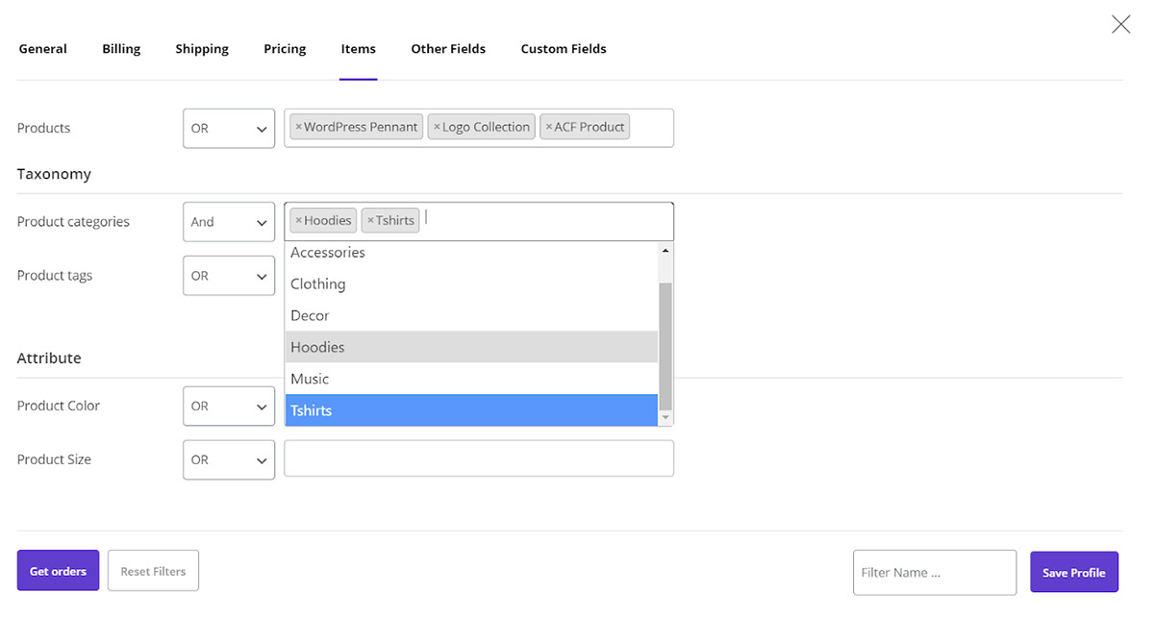Viewport: 1154px width, 617px height.
Task: Click the Filter Name input field
Action: (x=934, y=573)
